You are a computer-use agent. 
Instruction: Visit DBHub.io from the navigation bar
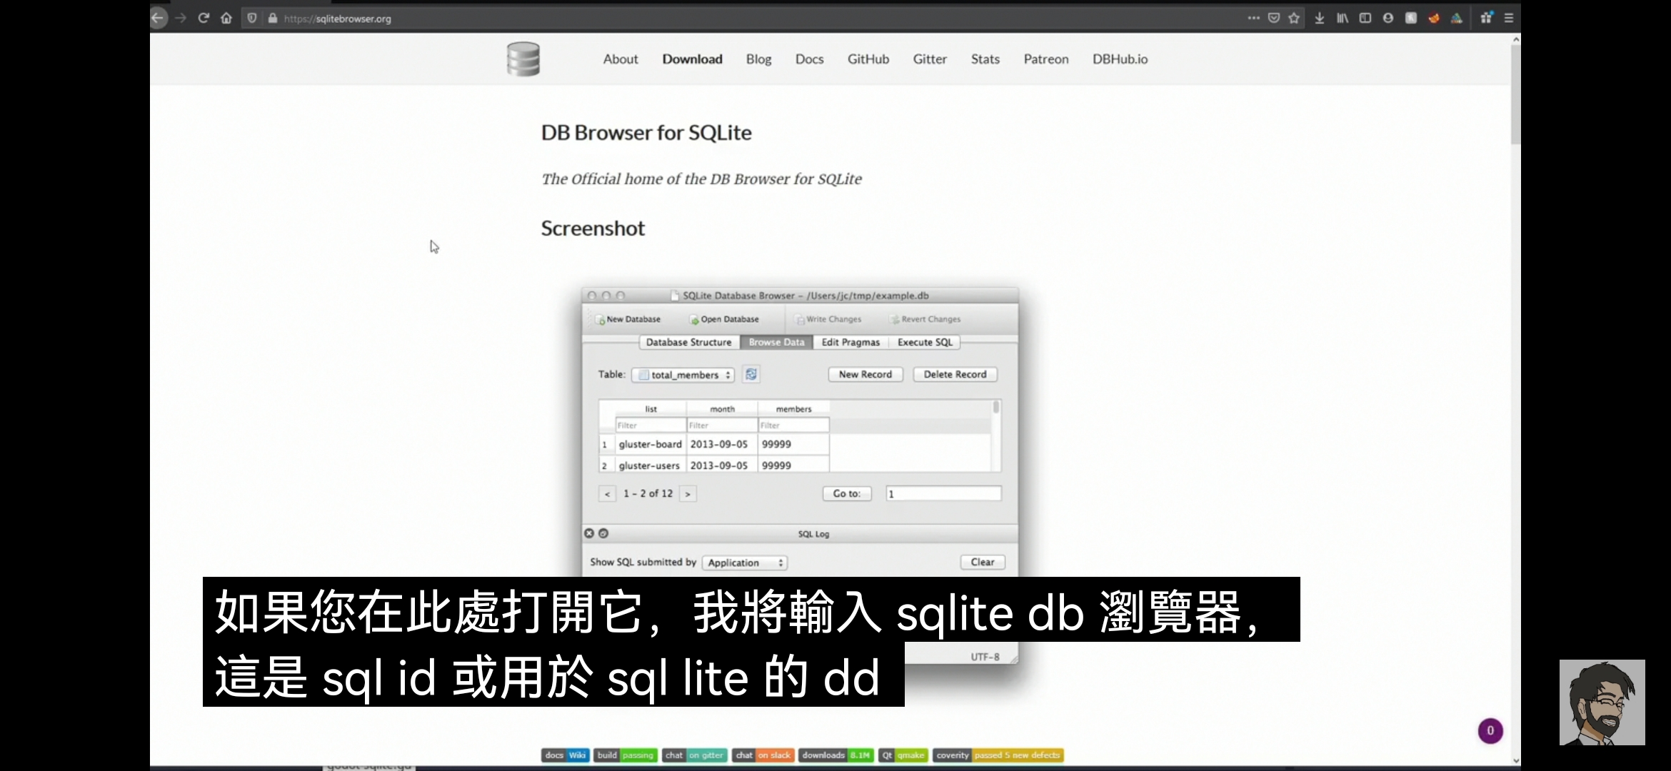tap(1120, 59)
